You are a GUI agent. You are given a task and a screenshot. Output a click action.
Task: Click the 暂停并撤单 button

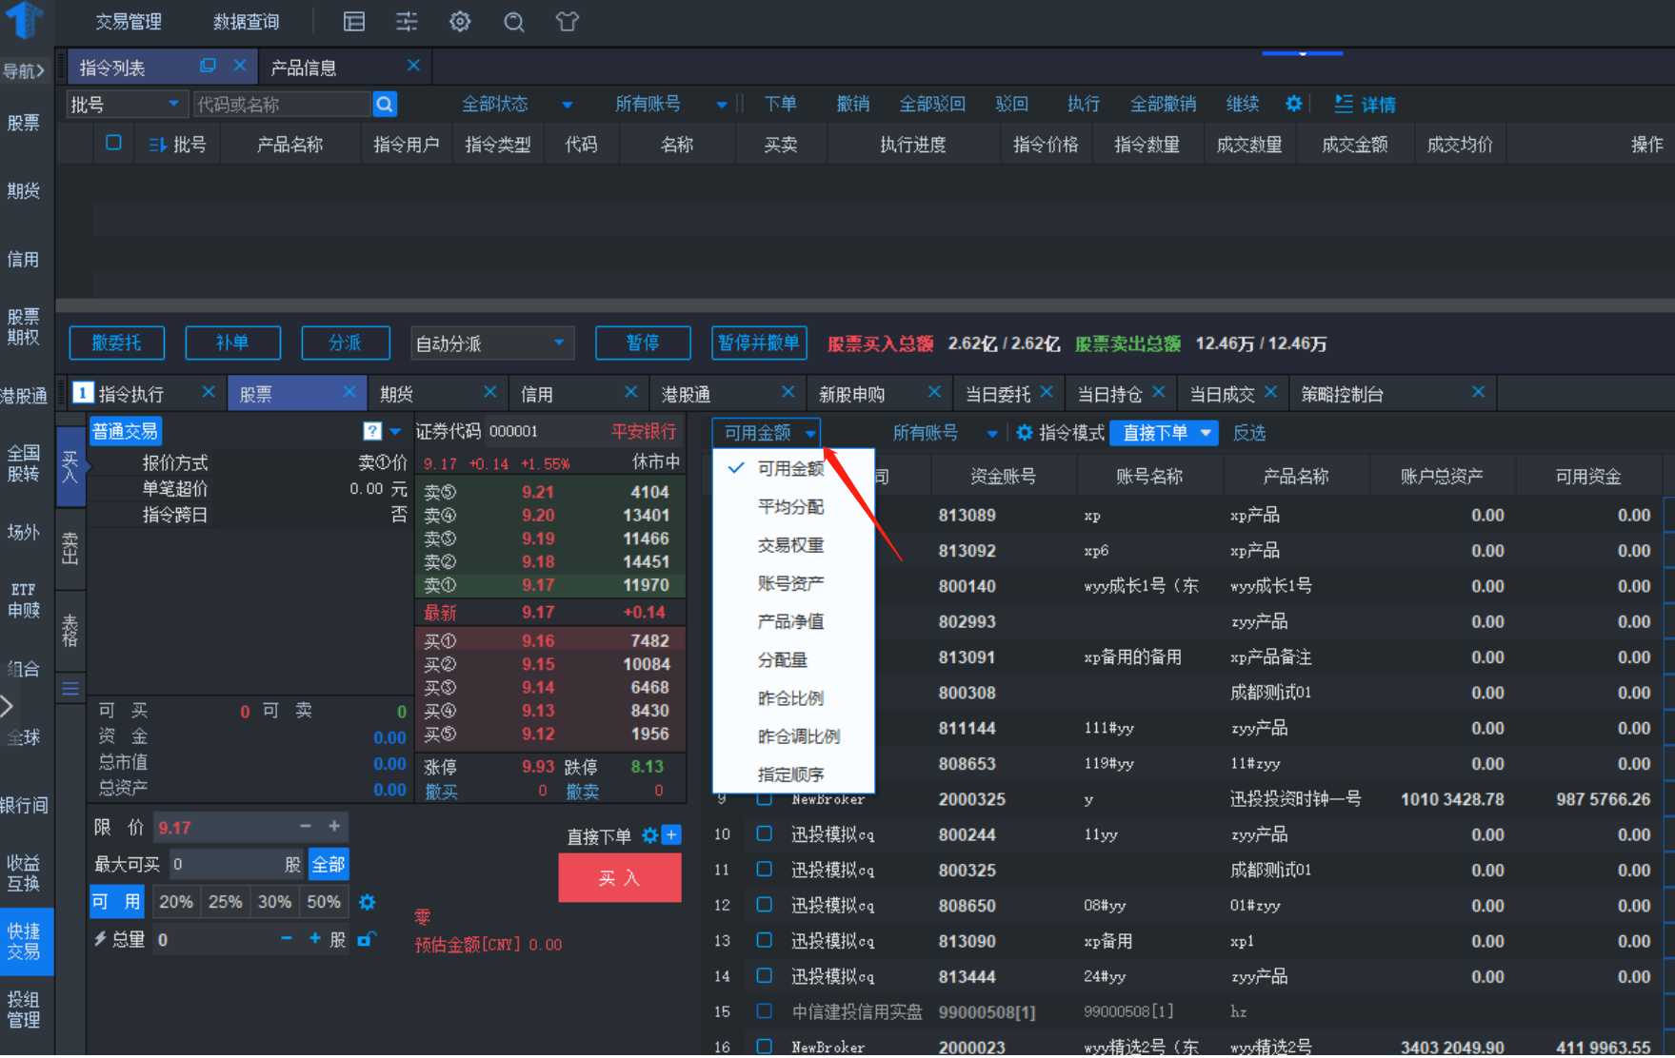tap(758, 343)
